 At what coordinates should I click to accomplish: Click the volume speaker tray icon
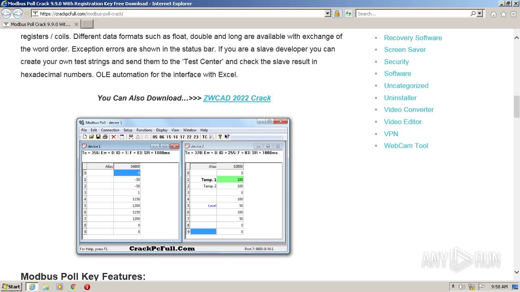[x=462, y=287]
